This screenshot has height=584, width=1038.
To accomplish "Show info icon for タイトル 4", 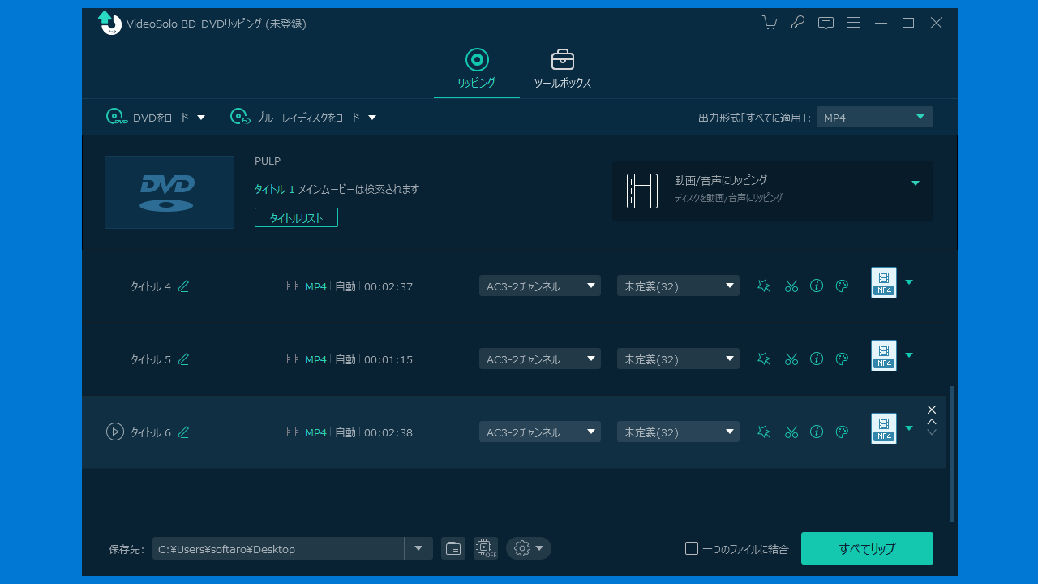I will click(817, 286).
